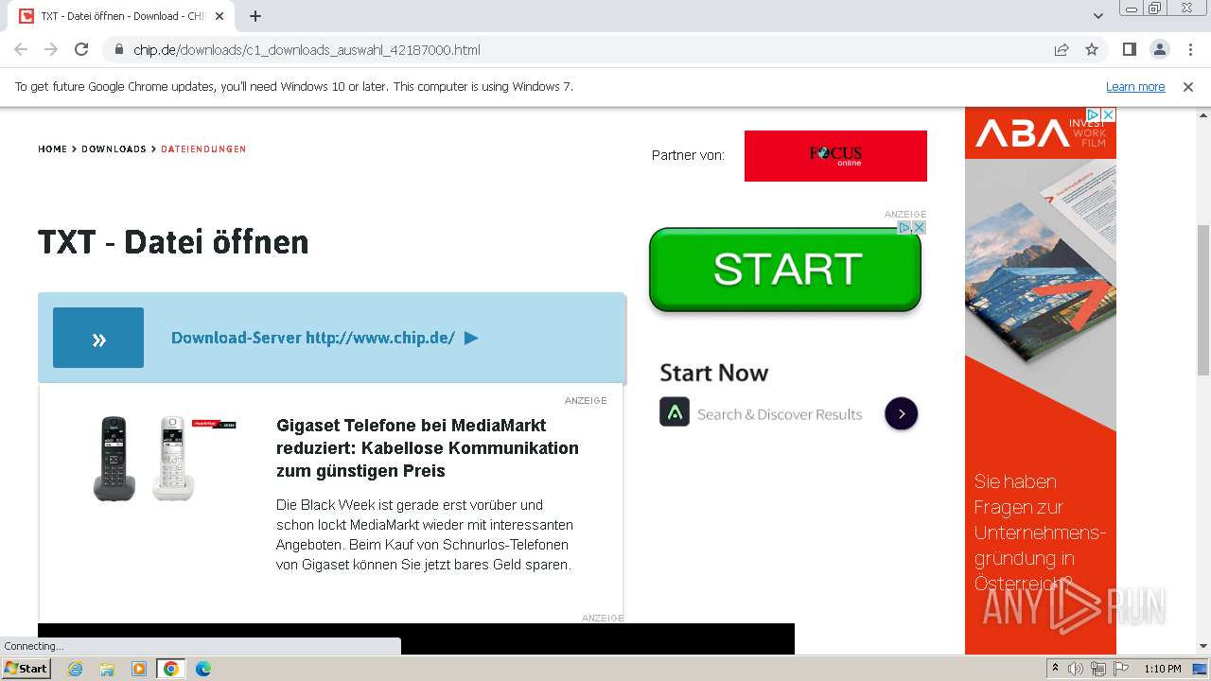This screenshot has height=681, width=1211.
Task: Launch Microsoft Edge from taskbar
Action: pos(202,669)
